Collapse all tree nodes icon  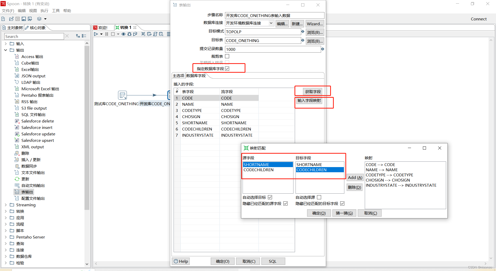coord(84,36)
